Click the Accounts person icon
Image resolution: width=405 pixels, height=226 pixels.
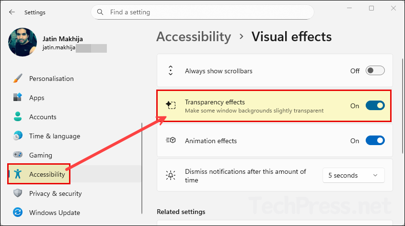pyautogui.click(x=18, y=117)
